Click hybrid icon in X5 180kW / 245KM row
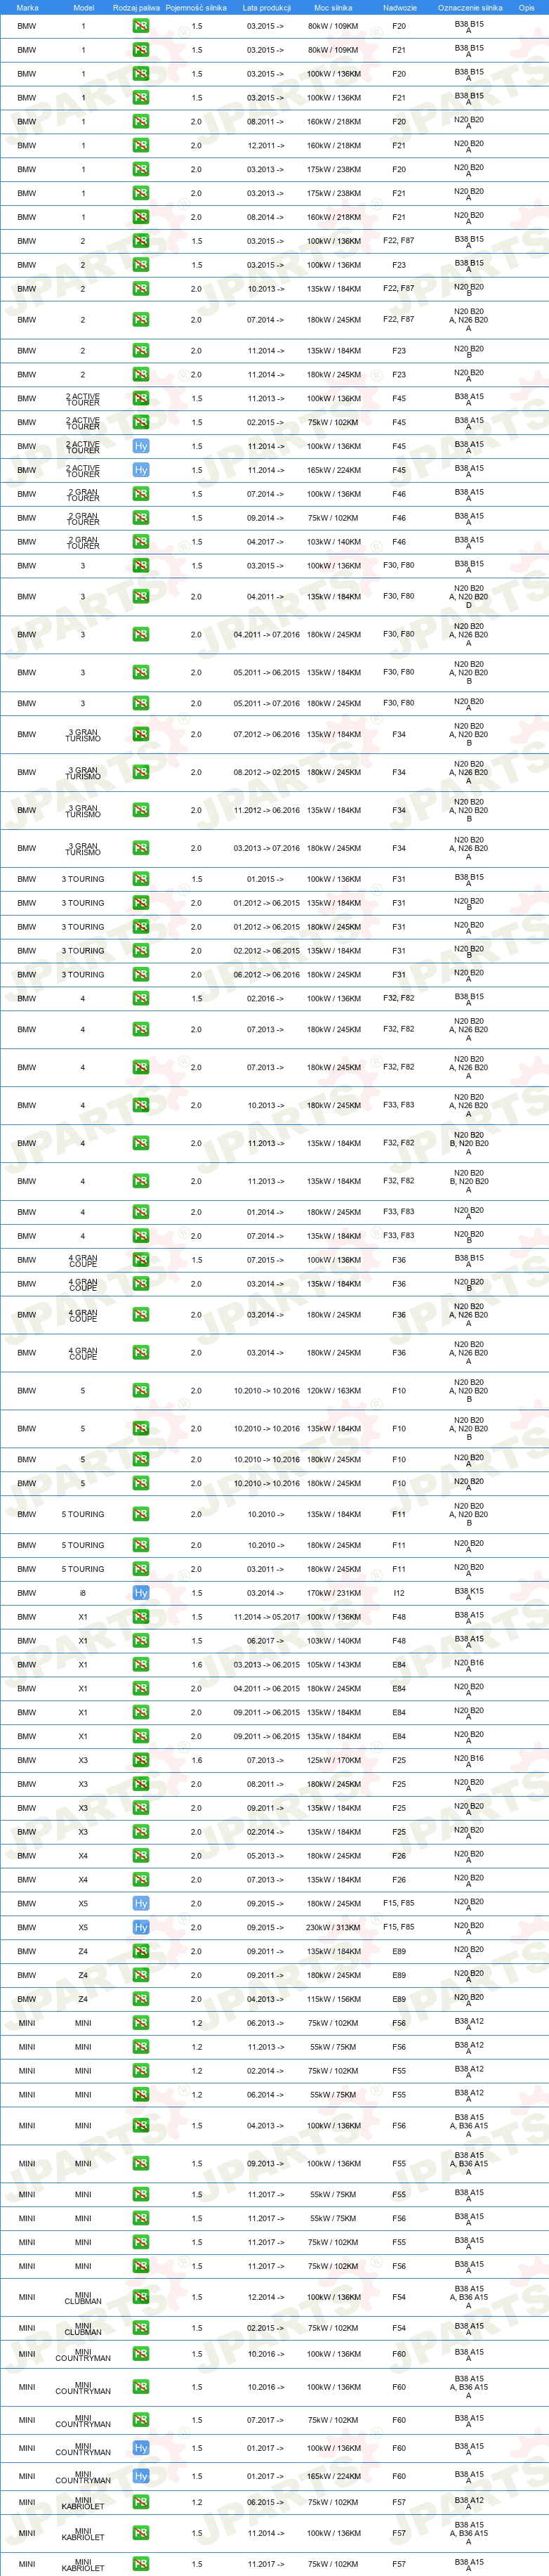549x2576 pixels. coord(141,1903)
